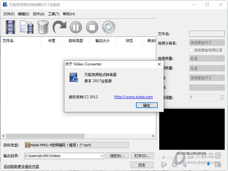Click the 浏览(B)... button
Screen dimensions: 228x171
pyautogui.click(x=117, y=156)
